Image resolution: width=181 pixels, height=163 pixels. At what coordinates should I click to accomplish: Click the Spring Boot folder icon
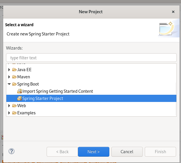pos(14,84)
